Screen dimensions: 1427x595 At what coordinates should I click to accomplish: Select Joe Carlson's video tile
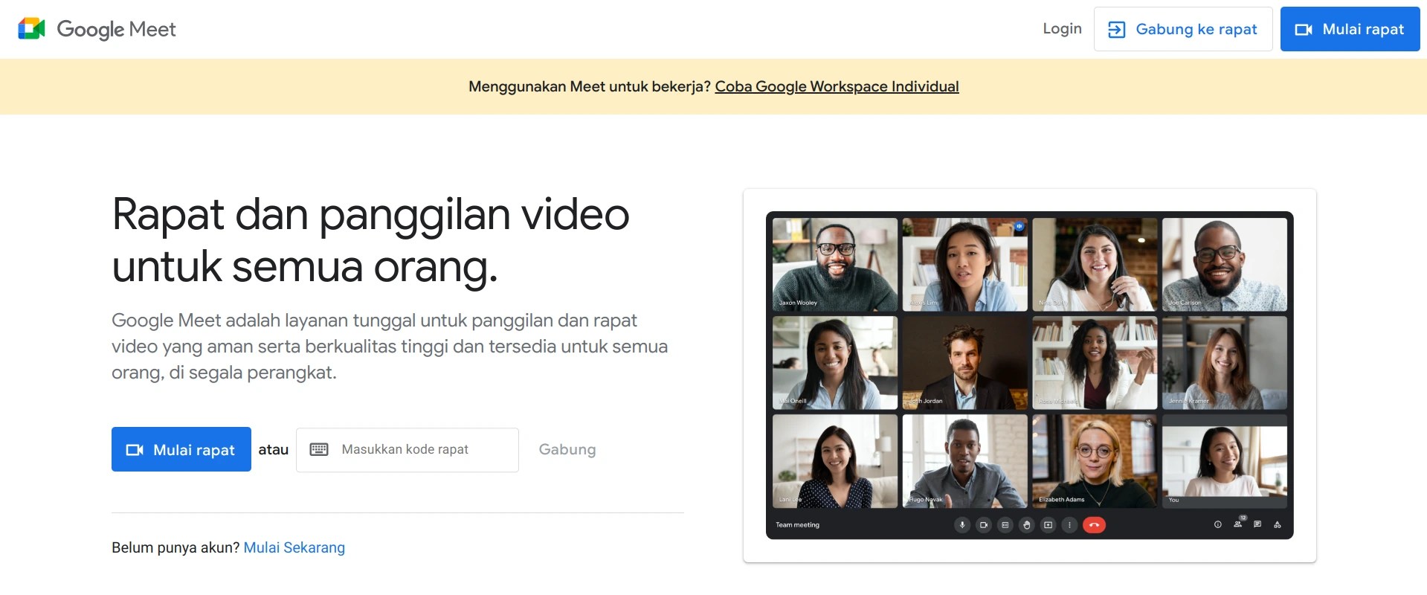click(x=1225, y=264)
